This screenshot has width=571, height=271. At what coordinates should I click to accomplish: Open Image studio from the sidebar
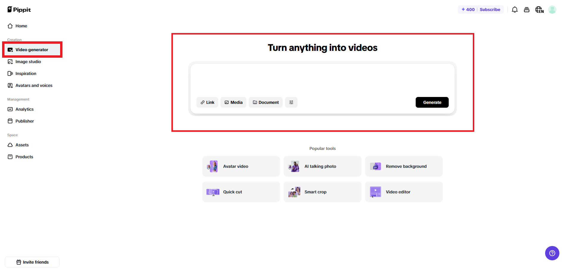click(x=32, y=62)
